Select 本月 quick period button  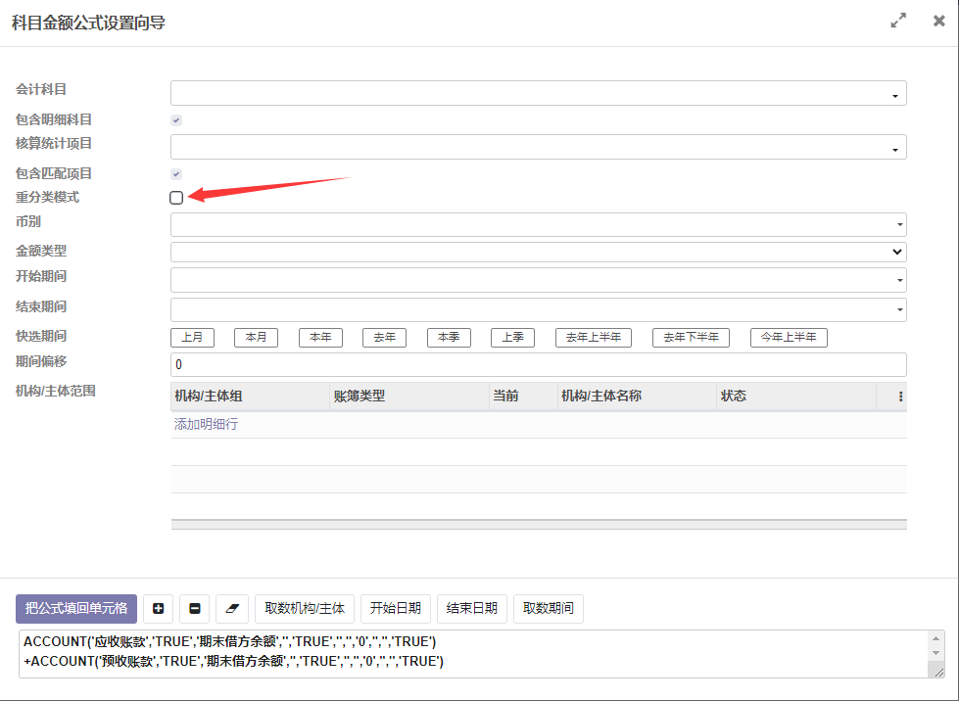click(x=257, y=337)
